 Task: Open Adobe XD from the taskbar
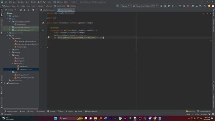[x=125, y=118]
